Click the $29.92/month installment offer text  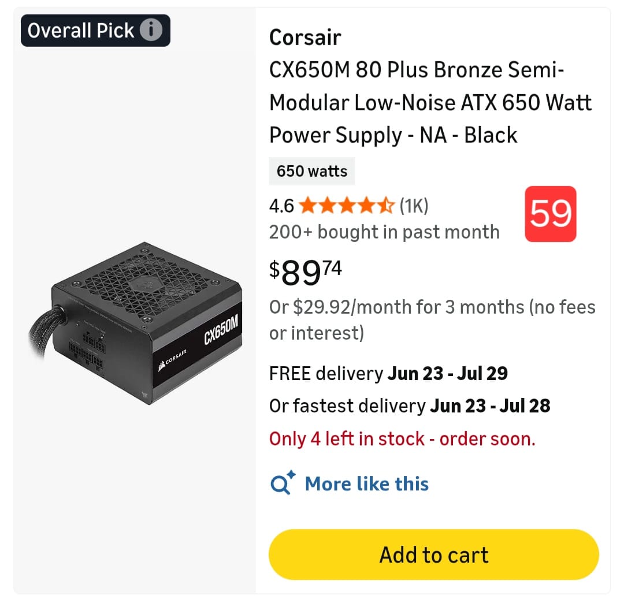tap(432, 319)
